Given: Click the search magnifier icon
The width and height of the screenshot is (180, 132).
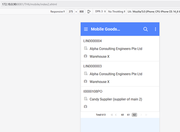Looking at the screenshot, I should tap(145, 29).
